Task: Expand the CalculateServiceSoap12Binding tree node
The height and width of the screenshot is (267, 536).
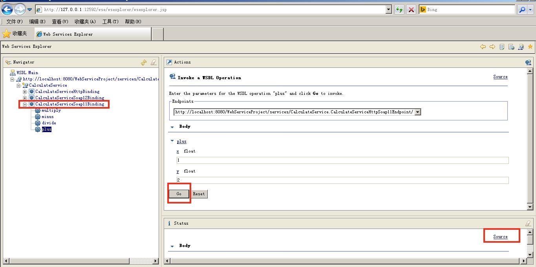Action: click(x=25, y=98)
